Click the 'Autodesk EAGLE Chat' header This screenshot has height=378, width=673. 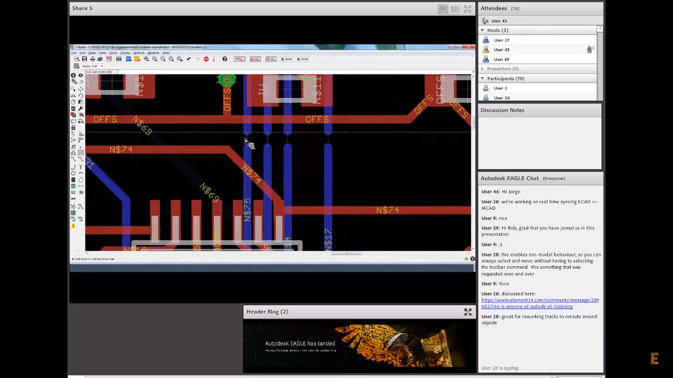[x=509, y=178]
